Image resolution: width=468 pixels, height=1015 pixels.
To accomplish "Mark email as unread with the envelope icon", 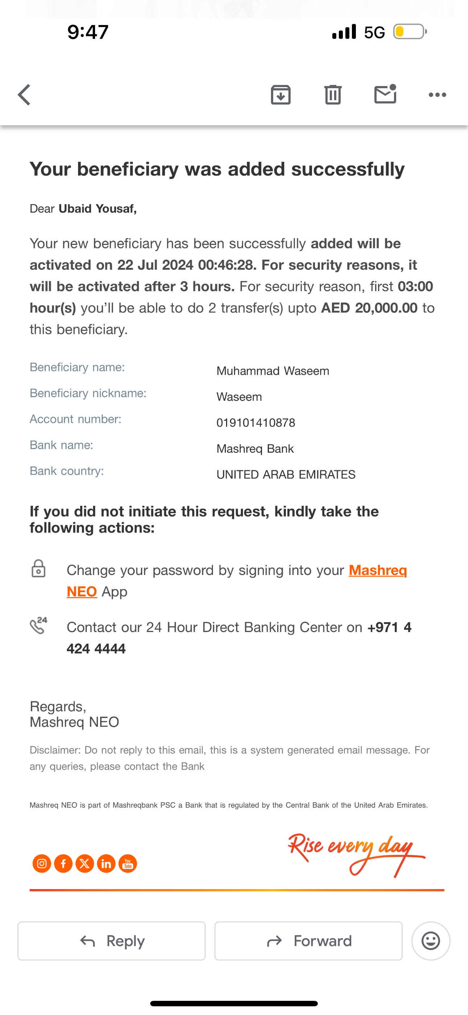I will click(x=385, y=94).
